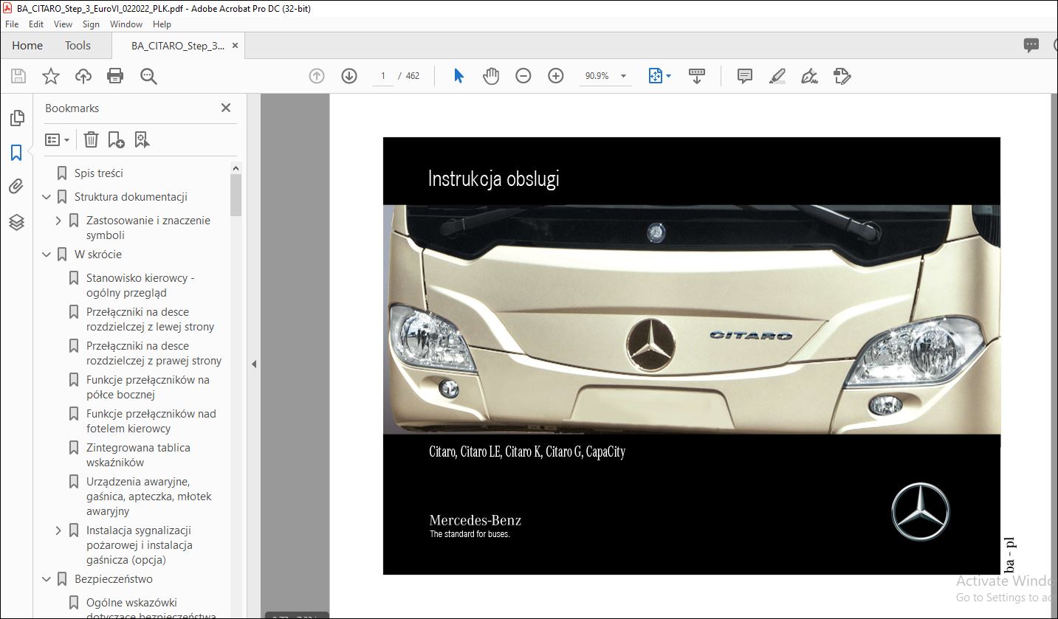Open the zoom level 90.9% dropdown

[x=623, y=76]
